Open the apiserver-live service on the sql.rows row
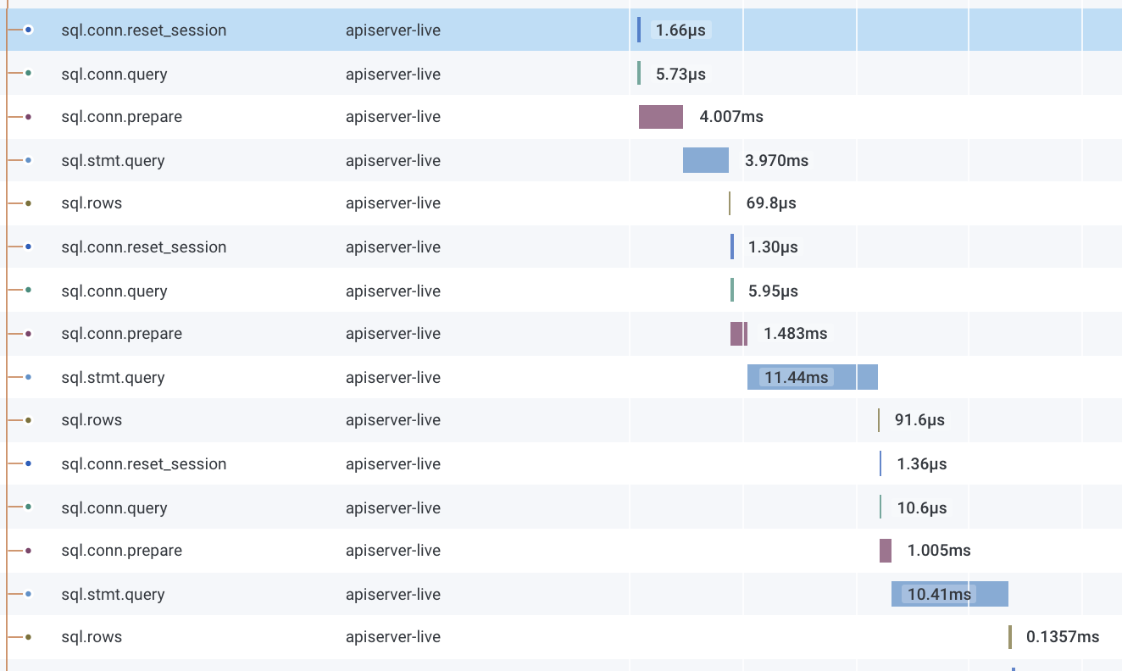Image resolution: width=1122 pixels, height=671 pixels. [x=393, y=202]
